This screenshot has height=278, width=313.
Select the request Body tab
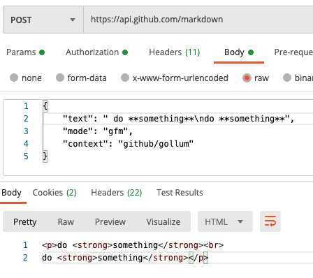point(239,52)
